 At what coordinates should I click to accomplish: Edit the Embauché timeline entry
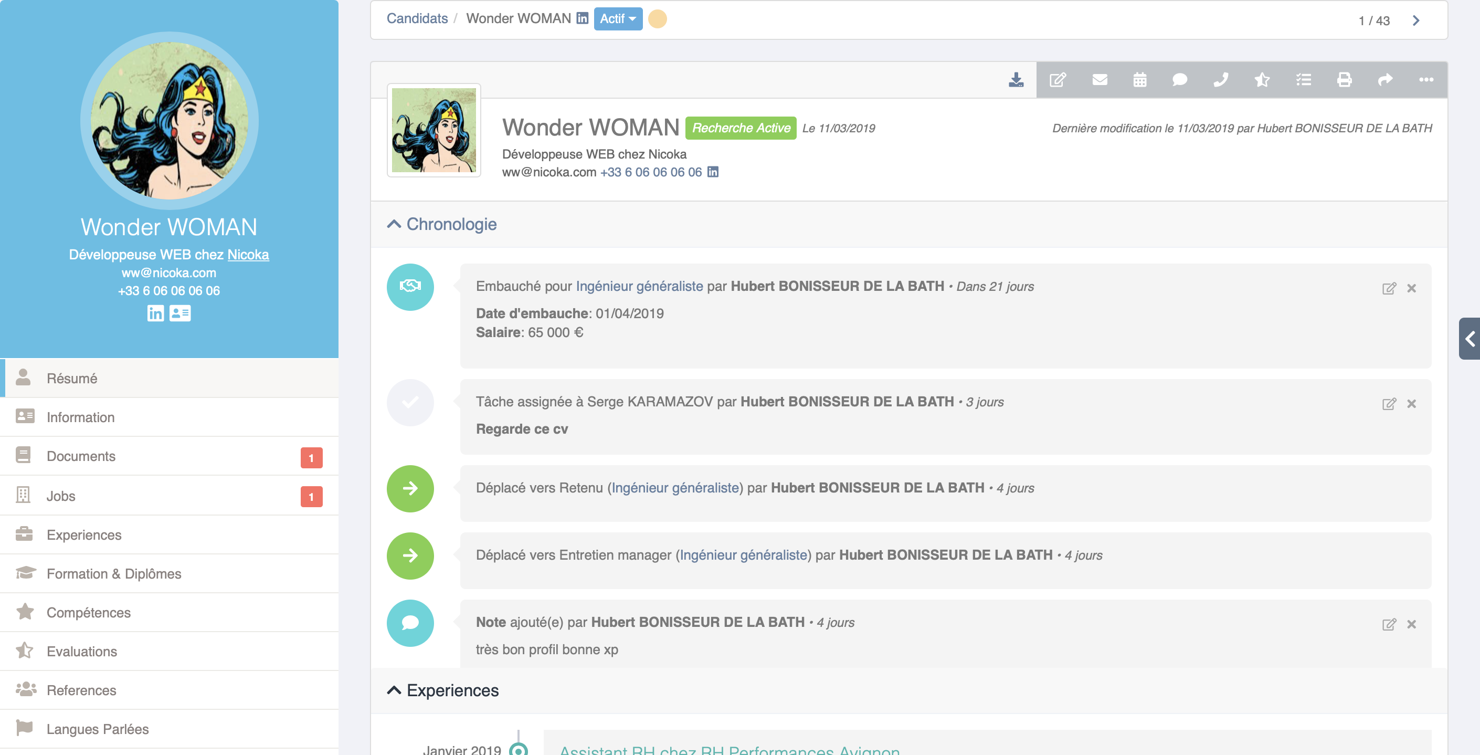point(1388,288)
